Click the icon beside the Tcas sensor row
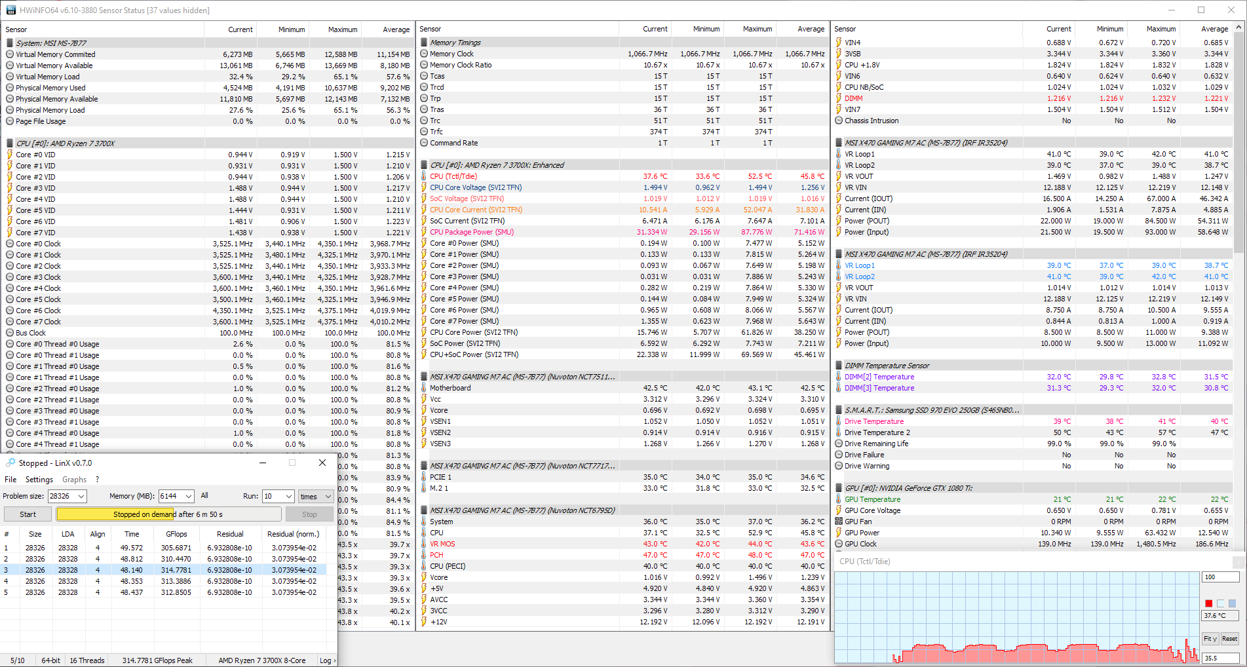Image resolution: width=1247 pixels, height=667 pixels. 424,76
